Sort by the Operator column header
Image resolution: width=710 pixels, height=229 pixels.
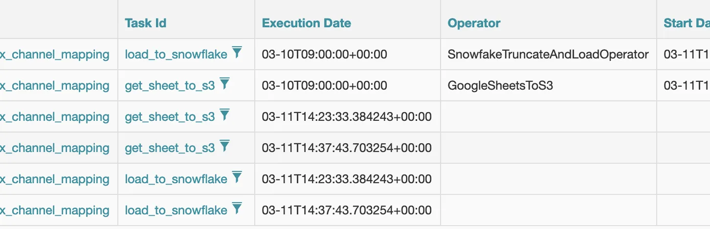point(474,23)
